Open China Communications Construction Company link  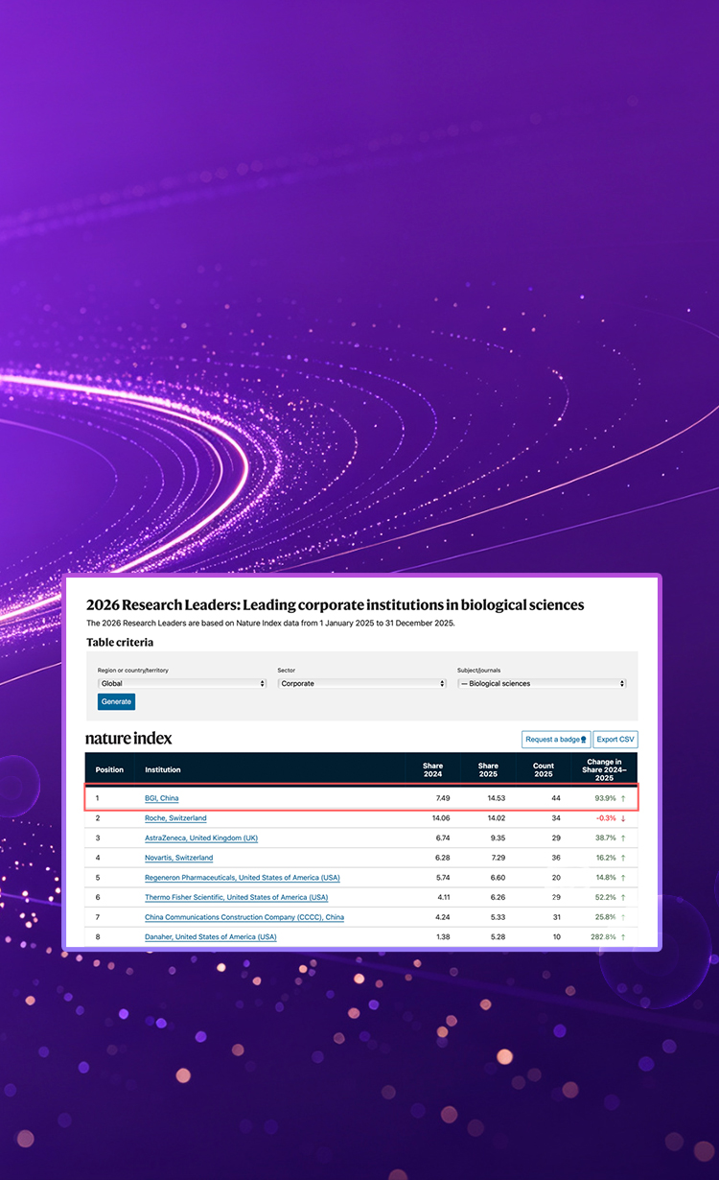(x=244, y=917)
